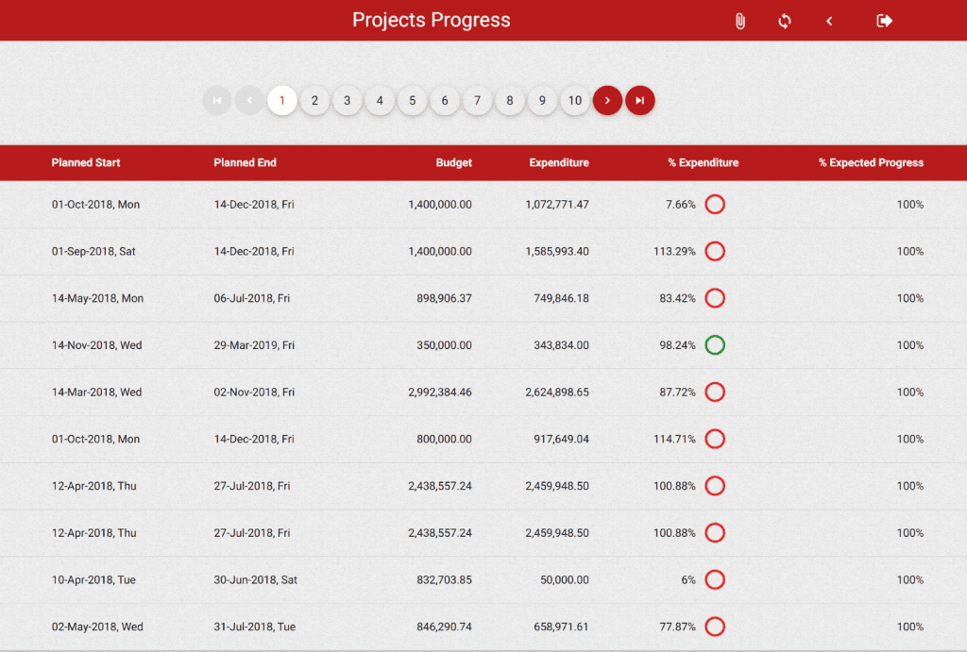The height and width of the screenshot is (652, 967).
Task: Open page 5 of results
Action: (x=412, y=100)
